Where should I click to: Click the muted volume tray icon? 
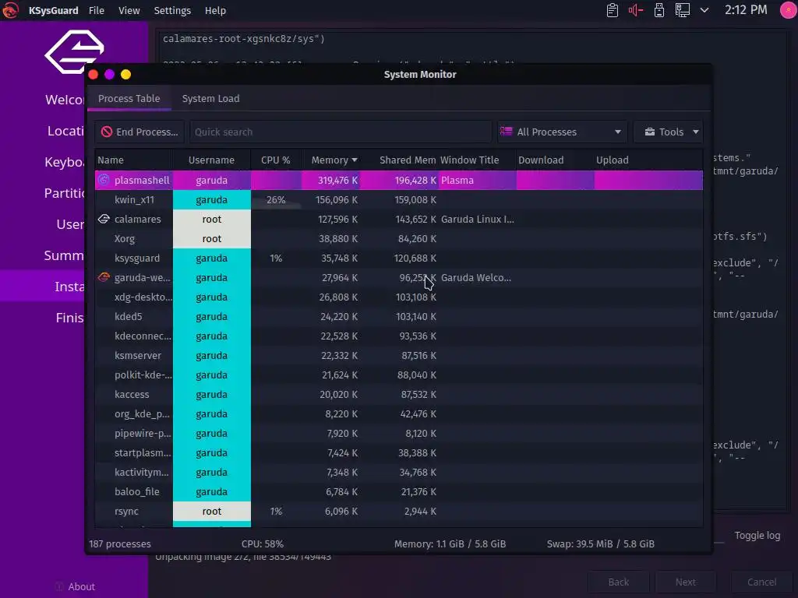pyautogui.click(x=636, y=10)
